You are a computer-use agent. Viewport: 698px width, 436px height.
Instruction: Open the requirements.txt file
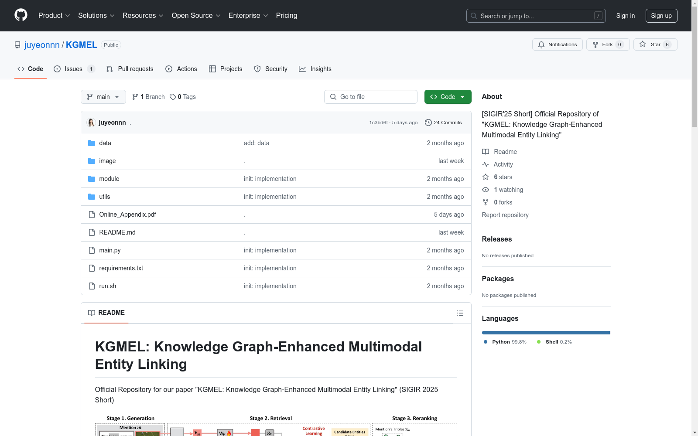(x=121, y=268)
